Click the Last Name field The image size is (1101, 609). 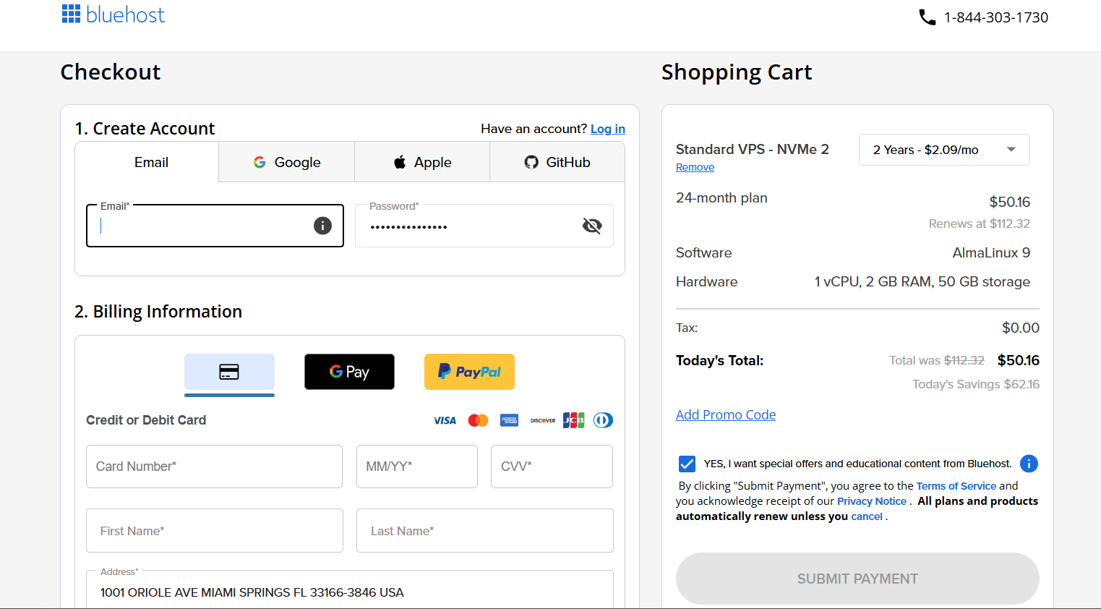[485, 531]
